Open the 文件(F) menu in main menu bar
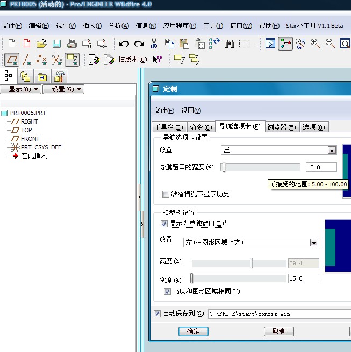Image resolution: width=351 pixels, height=352 pixels. tap(12, 26)
